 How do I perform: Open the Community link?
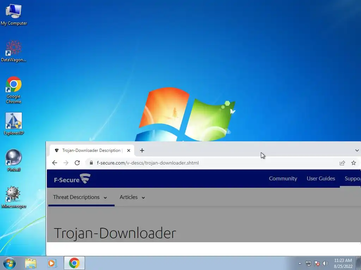(x=283, y=178)
